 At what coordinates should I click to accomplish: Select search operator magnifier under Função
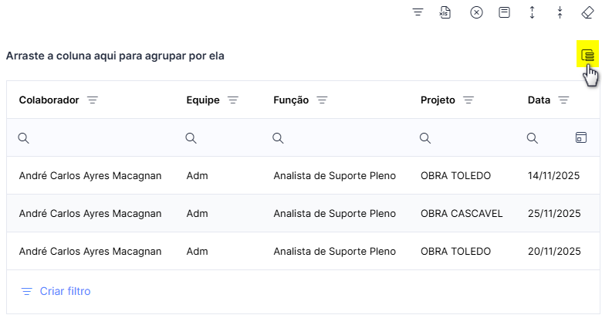click(278, 138)
